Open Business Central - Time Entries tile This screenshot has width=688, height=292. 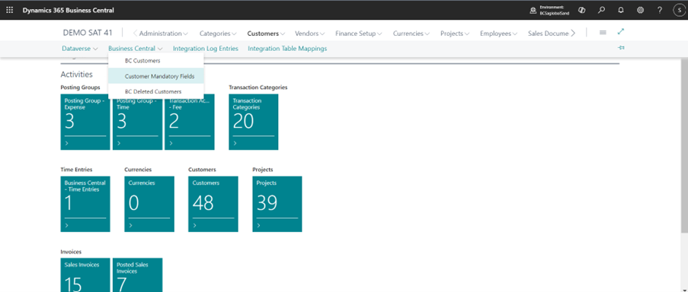click(85, 204)
